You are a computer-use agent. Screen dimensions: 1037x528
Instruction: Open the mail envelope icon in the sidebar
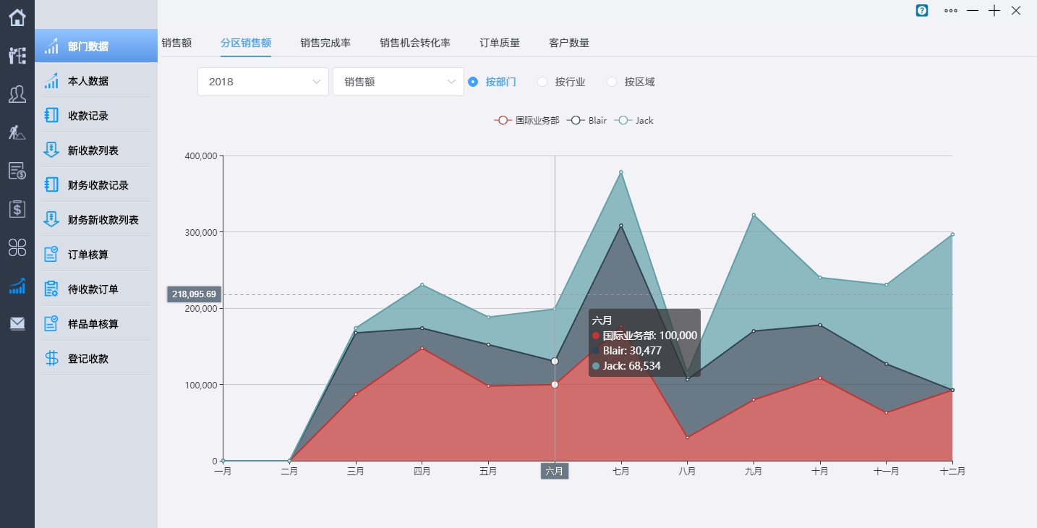(x=17, y=324)
